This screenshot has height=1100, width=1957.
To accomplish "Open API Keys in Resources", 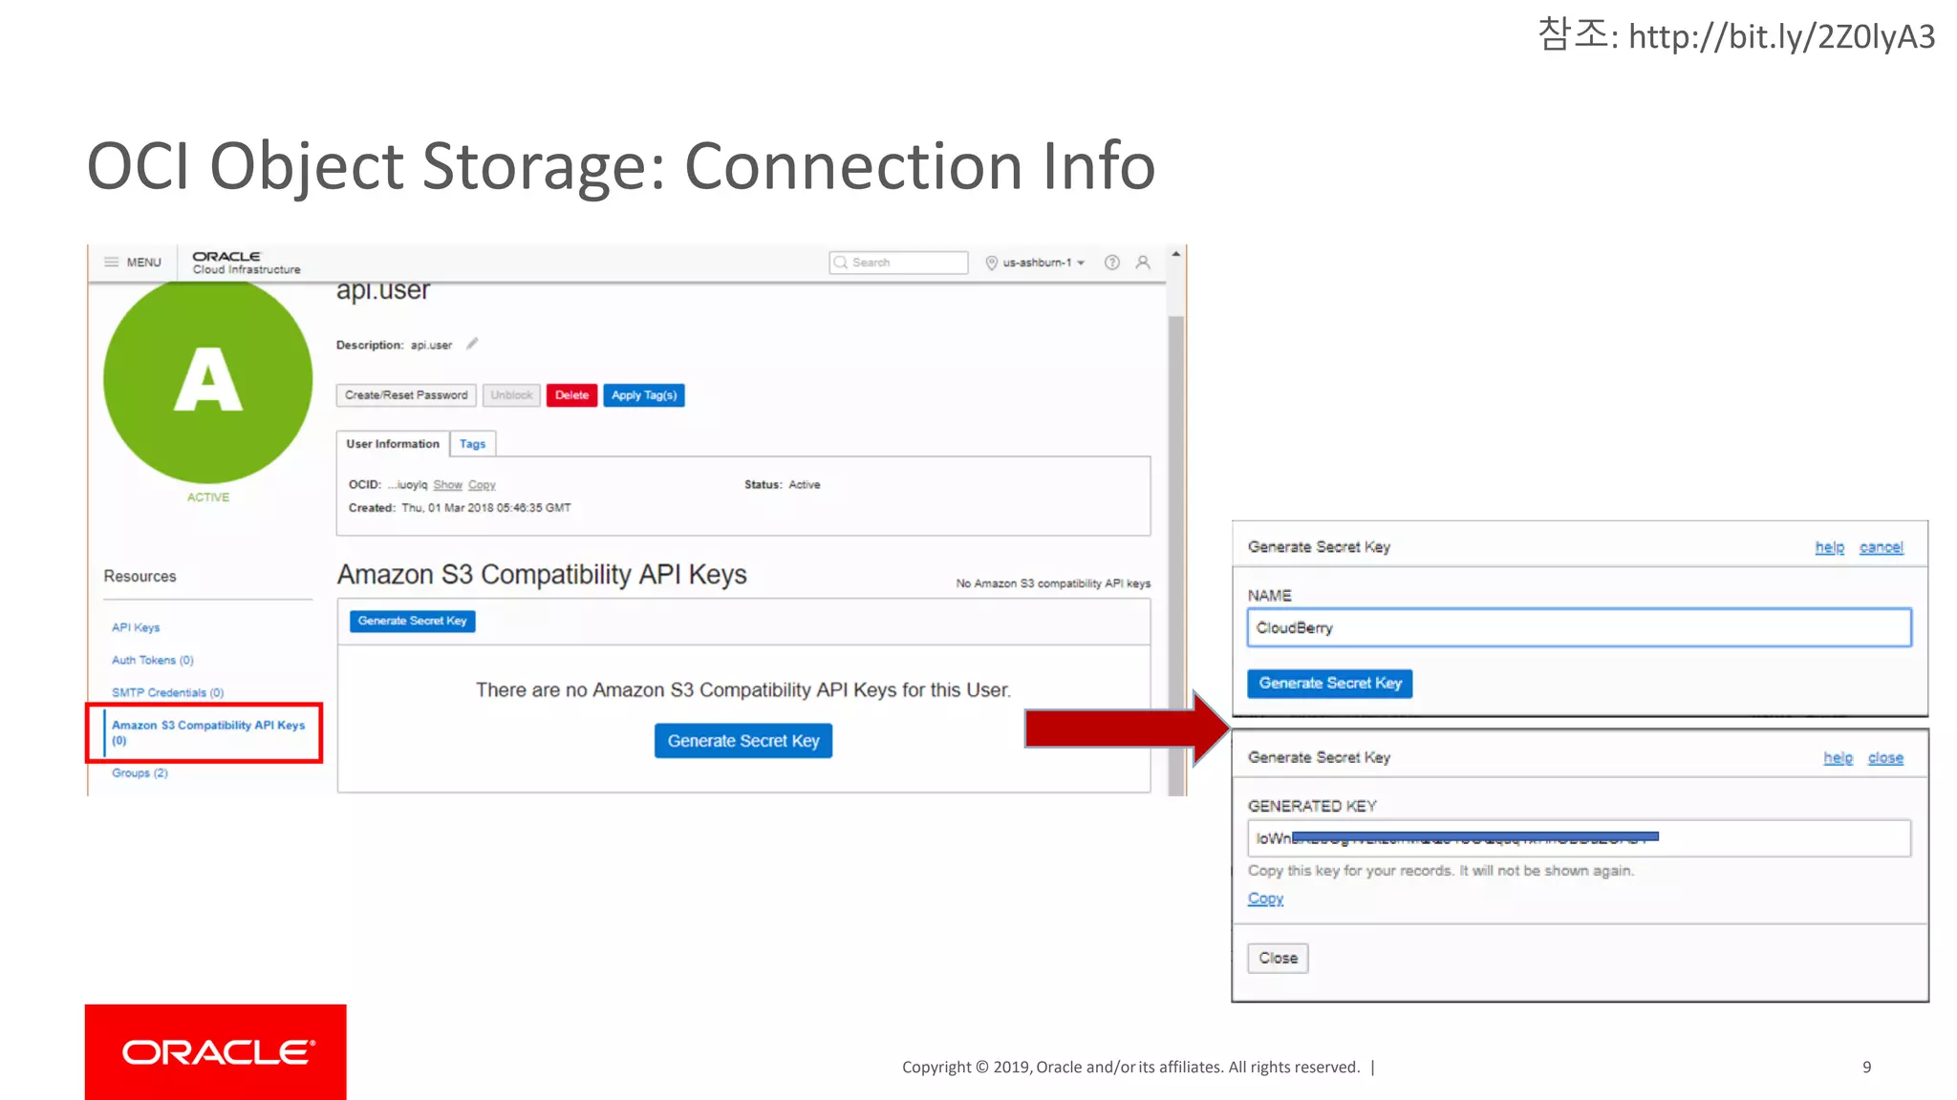I will pos(136,627).
